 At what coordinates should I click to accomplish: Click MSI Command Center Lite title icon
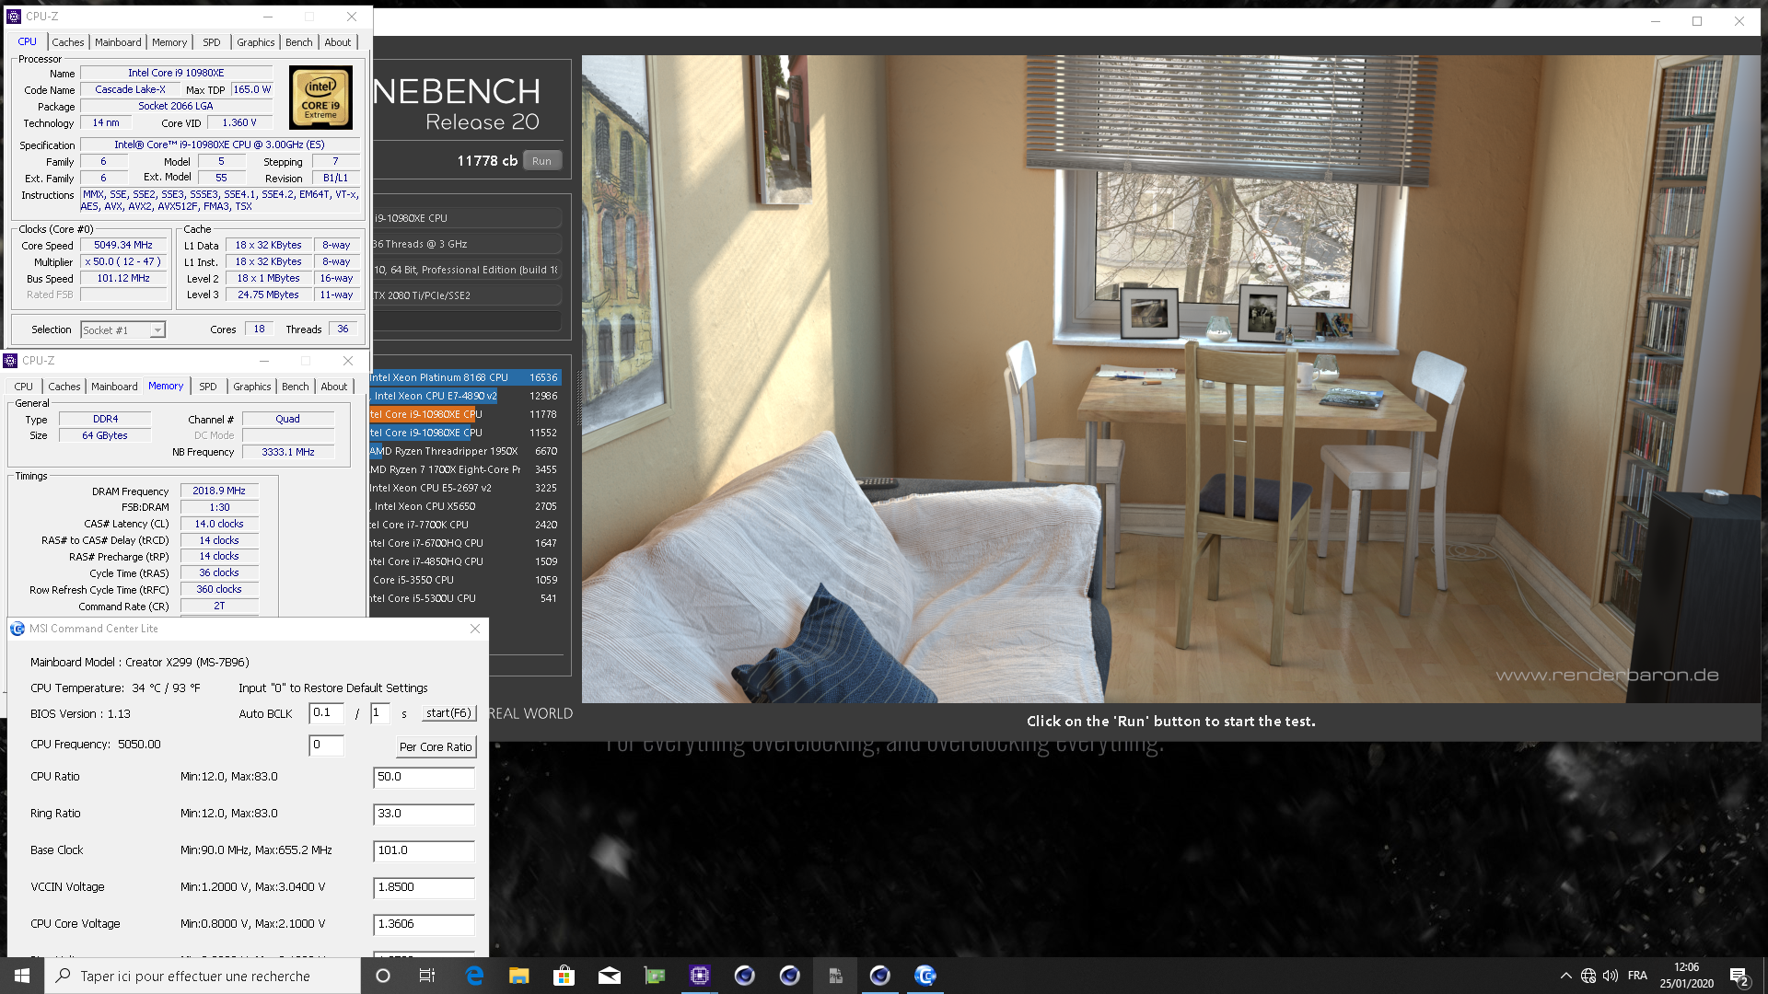point(17,629)
